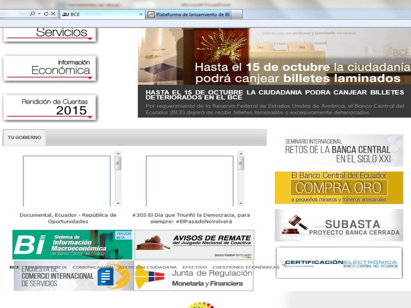Open the headline about canjear billetes deteriorados

click(x=275, y=95)
